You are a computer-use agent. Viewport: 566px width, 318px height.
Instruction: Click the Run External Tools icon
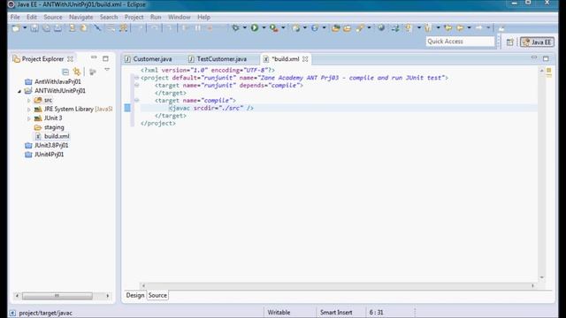click(274, 27)
